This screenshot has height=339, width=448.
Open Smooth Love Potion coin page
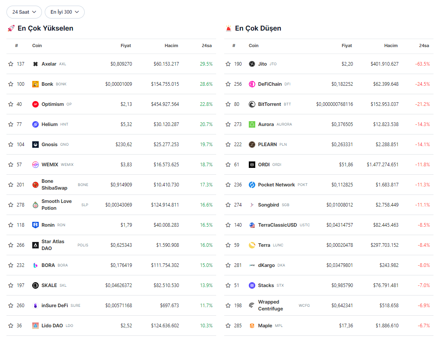(56, 205)
